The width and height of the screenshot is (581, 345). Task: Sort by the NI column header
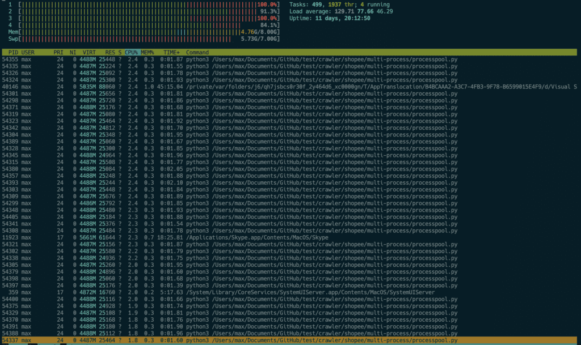click(73, 53)
